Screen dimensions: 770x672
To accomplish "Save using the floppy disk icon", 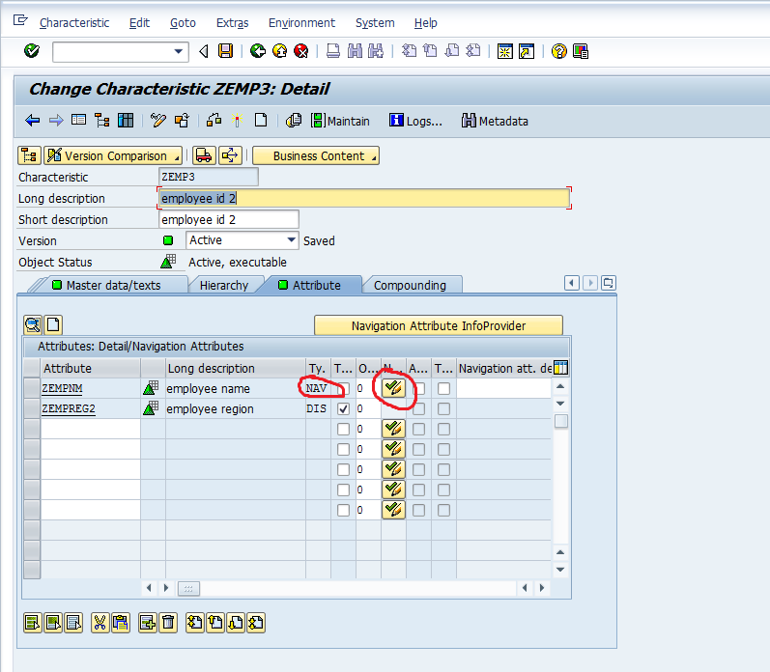I will coord(226,51).
